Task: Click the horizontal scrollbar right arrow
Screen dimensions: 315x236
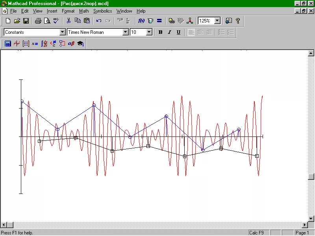Action: tap(305, 225)
